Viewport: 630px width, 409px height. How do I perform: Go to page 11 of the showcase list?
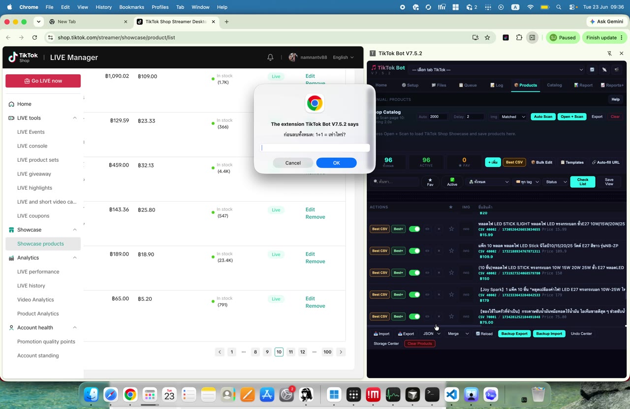291,352
